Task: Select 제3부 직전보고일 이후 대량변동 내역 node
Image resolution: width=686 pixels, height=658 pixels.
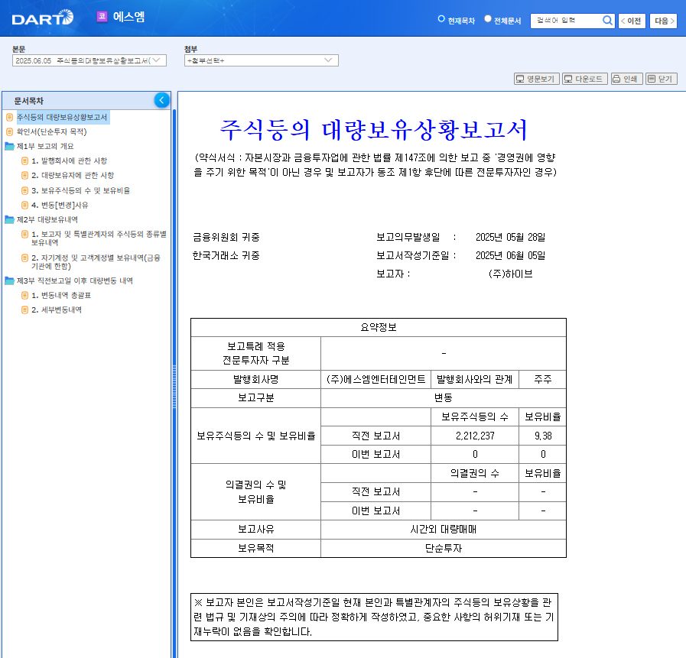Action: [x=75, y=280]
